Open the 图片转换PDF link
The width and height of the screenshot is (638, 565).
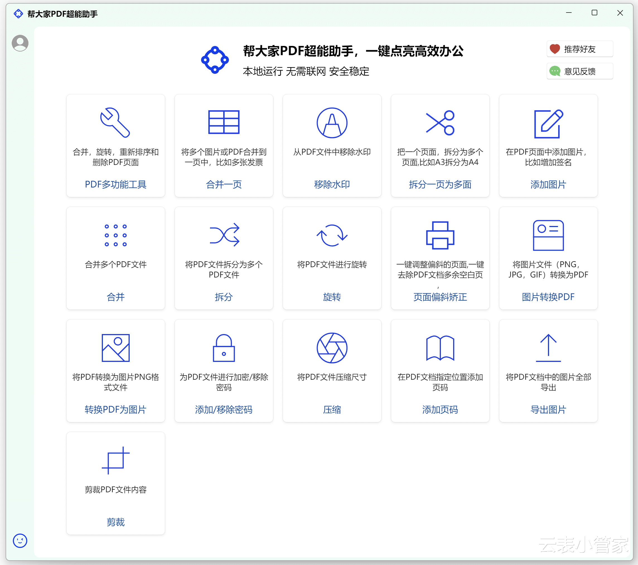tap(548, 297)
